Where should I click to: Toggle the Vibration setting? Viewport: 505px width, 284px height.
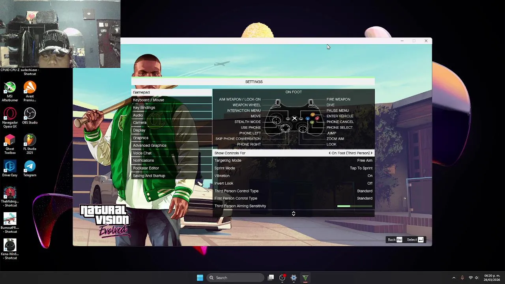pyautogui.click(x=294, y=176)
